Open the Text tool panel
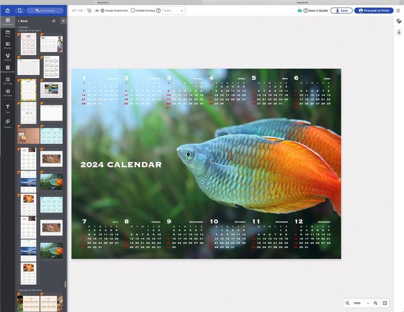Image resolution: width=404 pixels, height=312 pixels. tap(8, 108)
